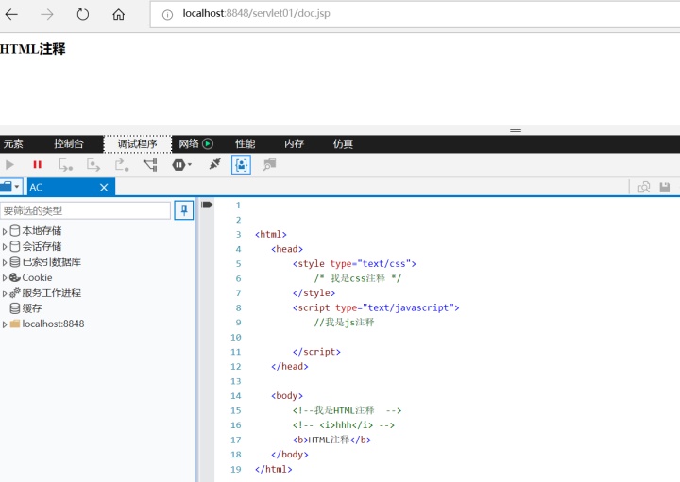Click the HTML注释 heading on the page
The width and height of the screenshot is (680, 482).
(x=32, y=48)
